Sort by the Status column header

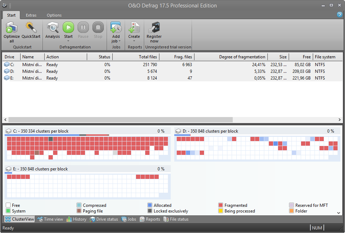tap(100, 57)
